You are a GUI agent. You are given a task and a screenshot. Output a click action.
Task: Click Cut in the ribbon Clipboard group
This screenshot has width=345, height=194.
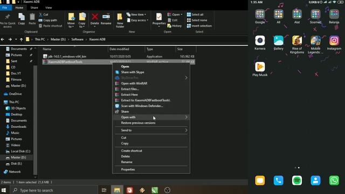[44, 15]
